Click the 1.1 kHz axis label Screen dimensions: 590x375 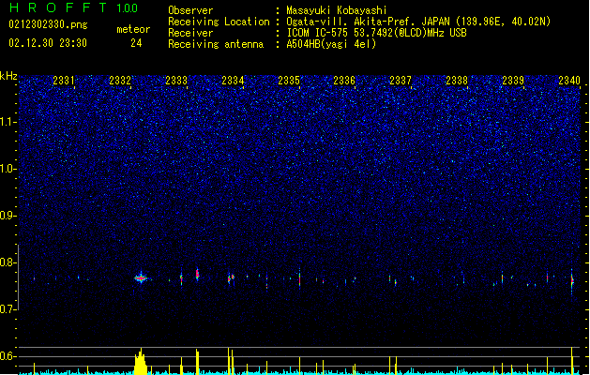coord(8,122)
